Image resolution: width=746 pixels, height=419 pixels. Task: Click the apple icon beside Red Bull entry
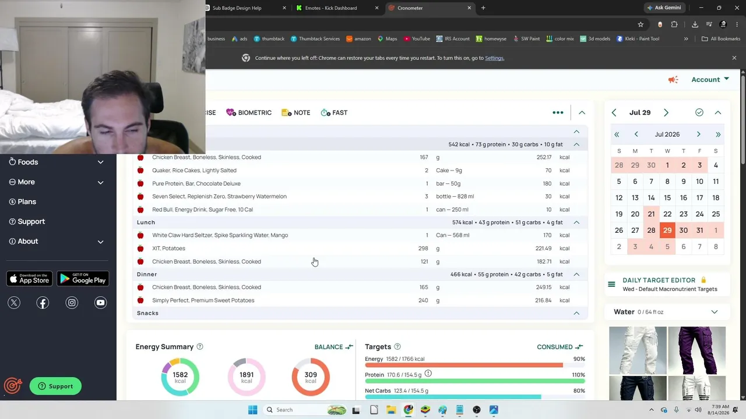(140, 210)
